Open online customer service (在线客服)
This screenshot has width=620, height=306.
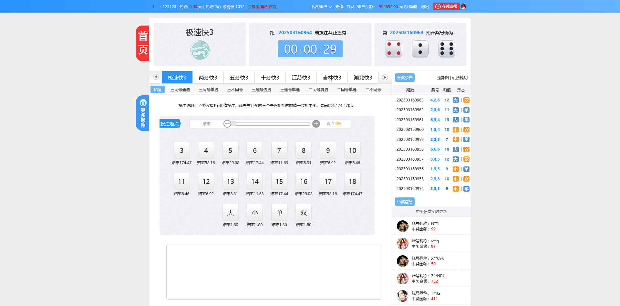(446, 6)
